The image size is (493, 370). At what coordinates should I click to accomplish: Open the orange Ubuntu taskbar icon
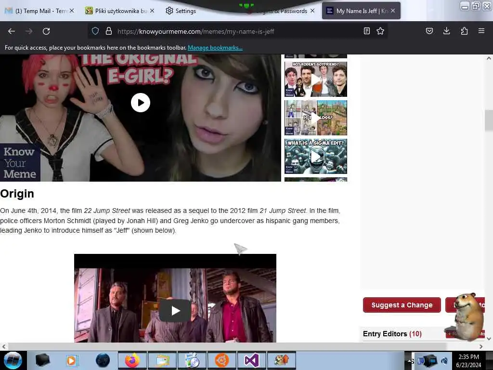(x=221, y=360)
